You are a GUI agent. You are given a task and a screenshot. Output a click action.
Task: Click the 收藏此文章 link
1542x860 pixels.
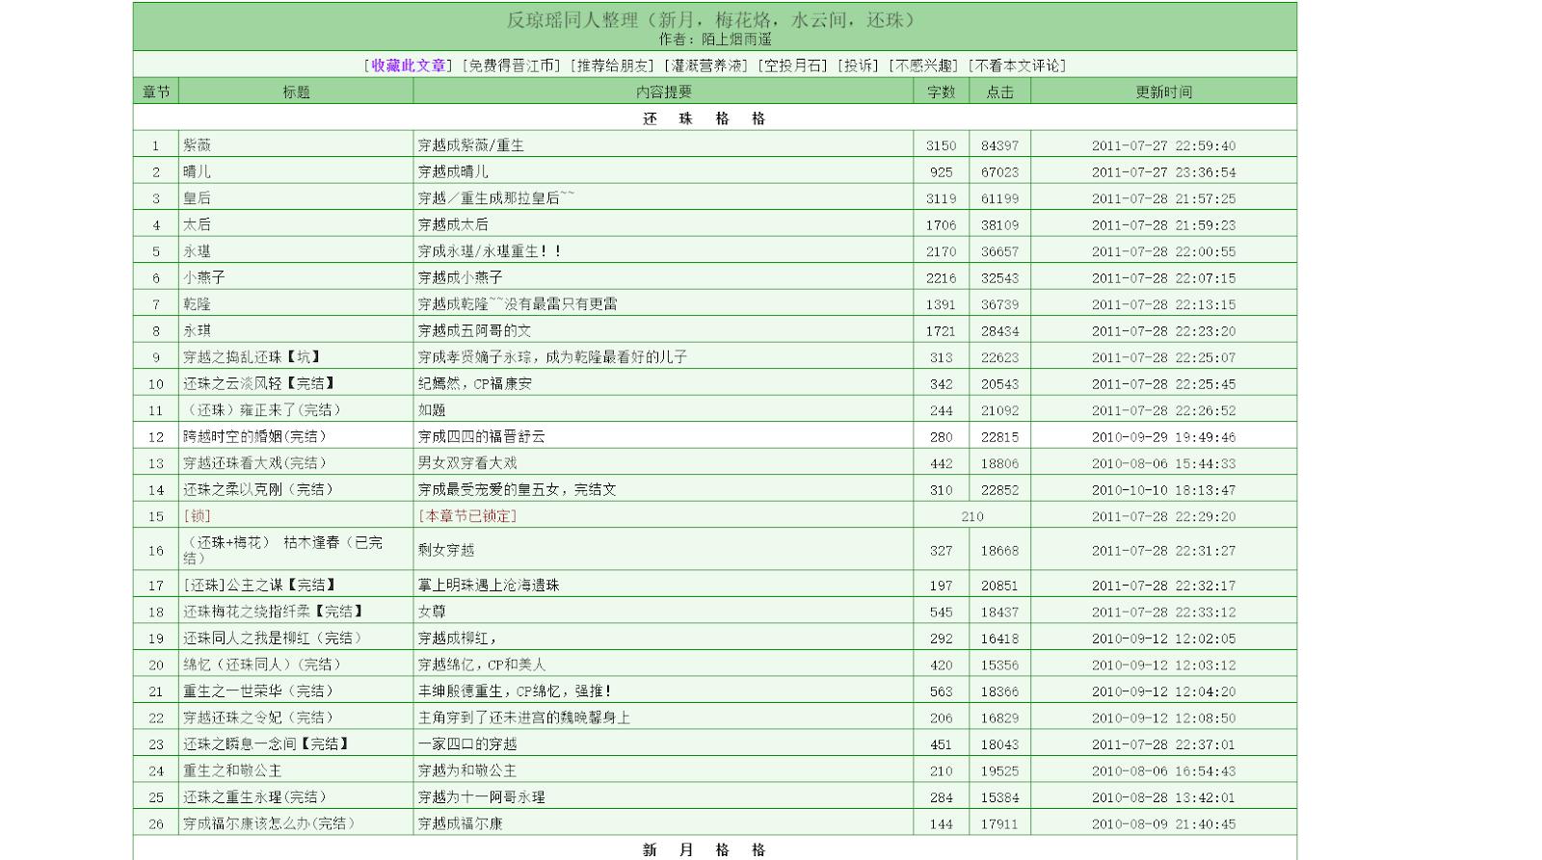409,65
